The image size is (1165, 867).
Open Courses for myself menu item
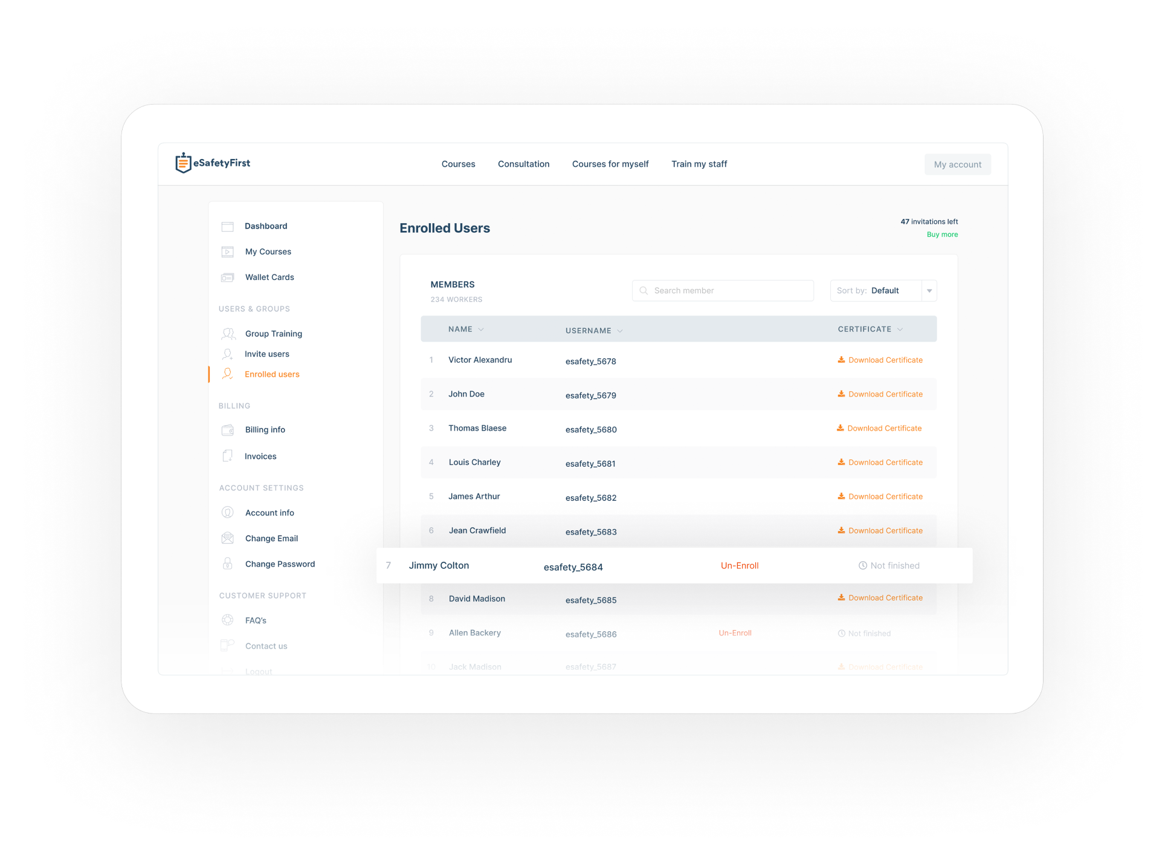[610, 164]
